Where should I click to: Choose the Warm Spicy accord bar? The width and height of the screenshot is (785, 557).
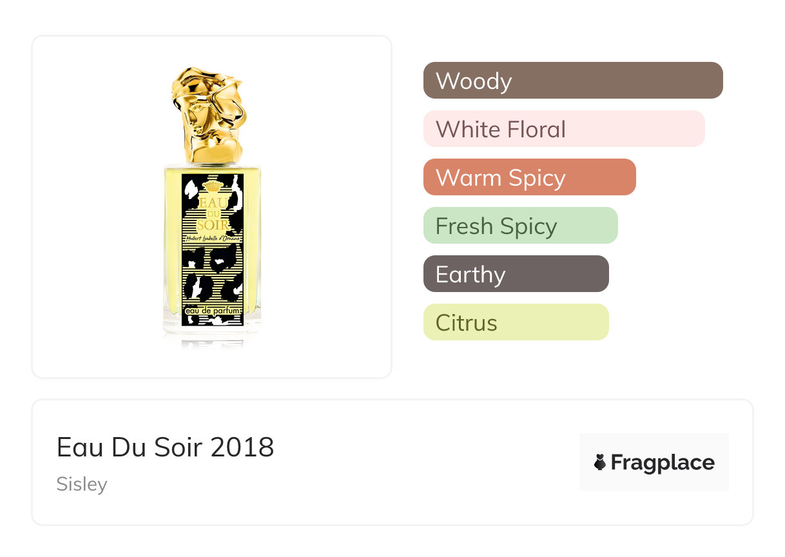529,177
